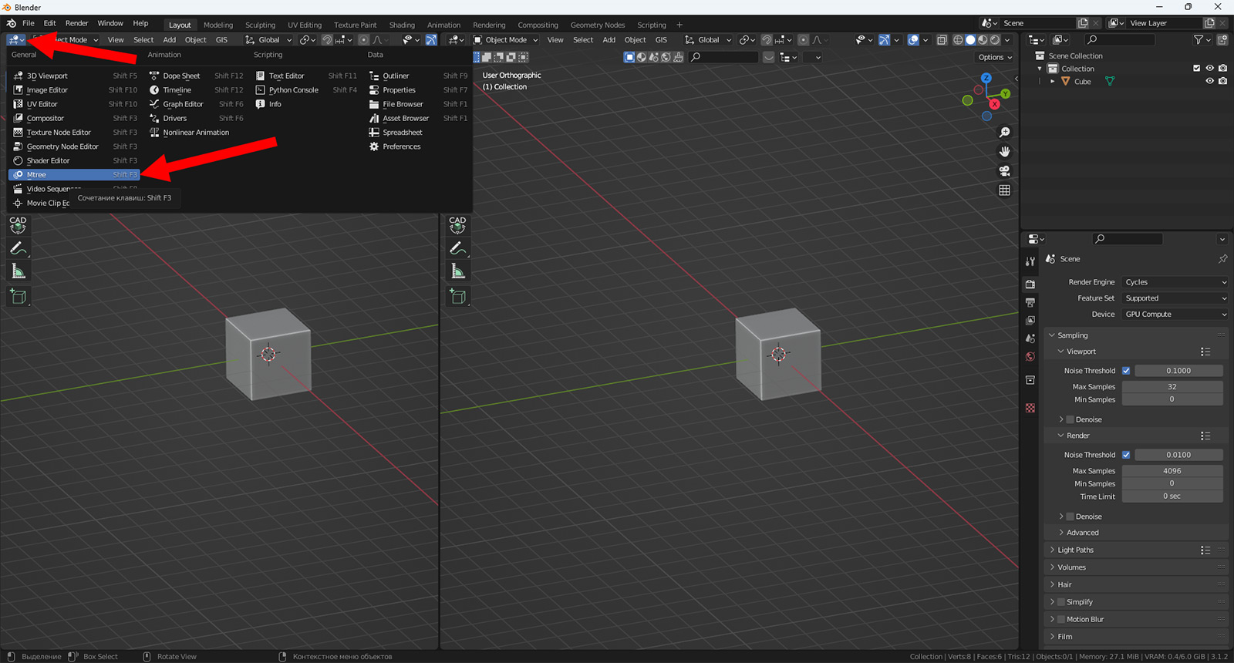
Task: Select the Add Cube tool in left viewport
Action: coord(19,296)
